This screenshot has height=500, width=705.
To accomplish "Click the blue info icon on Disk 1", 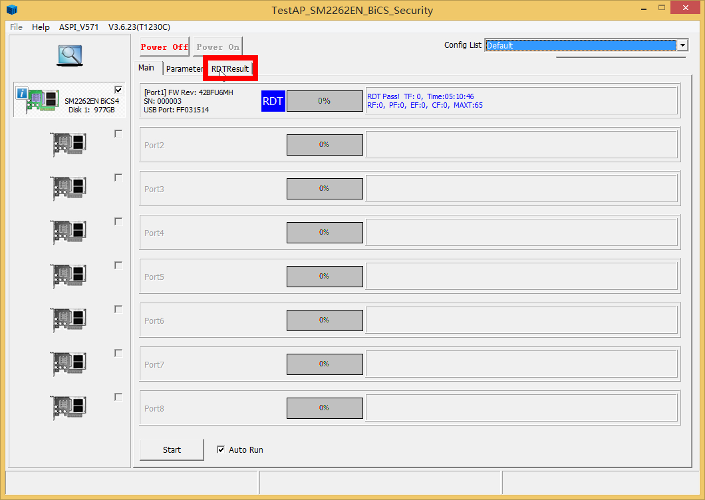I will (22, 94).
